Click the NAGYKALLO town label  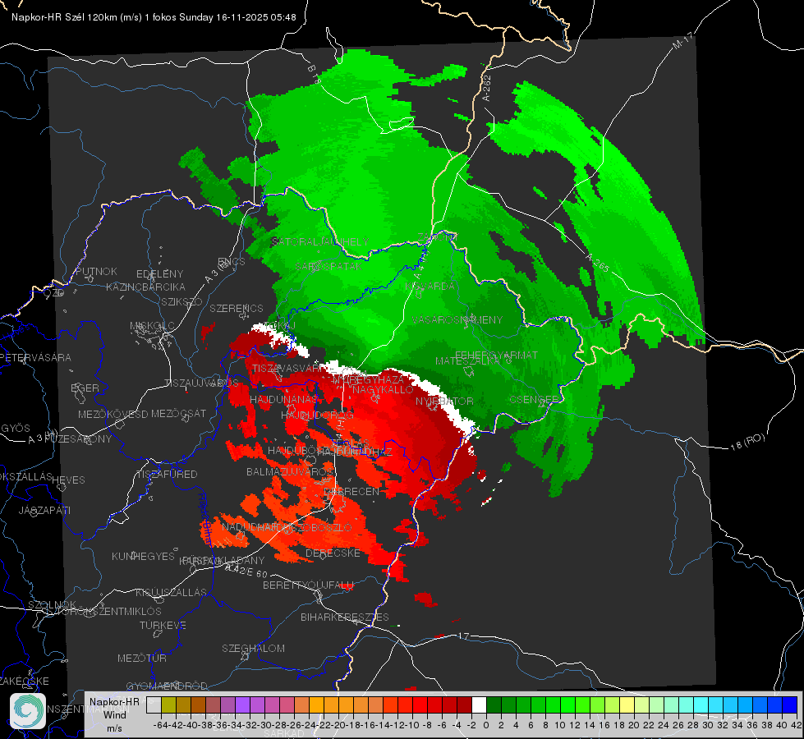click(x=383, y=390)
